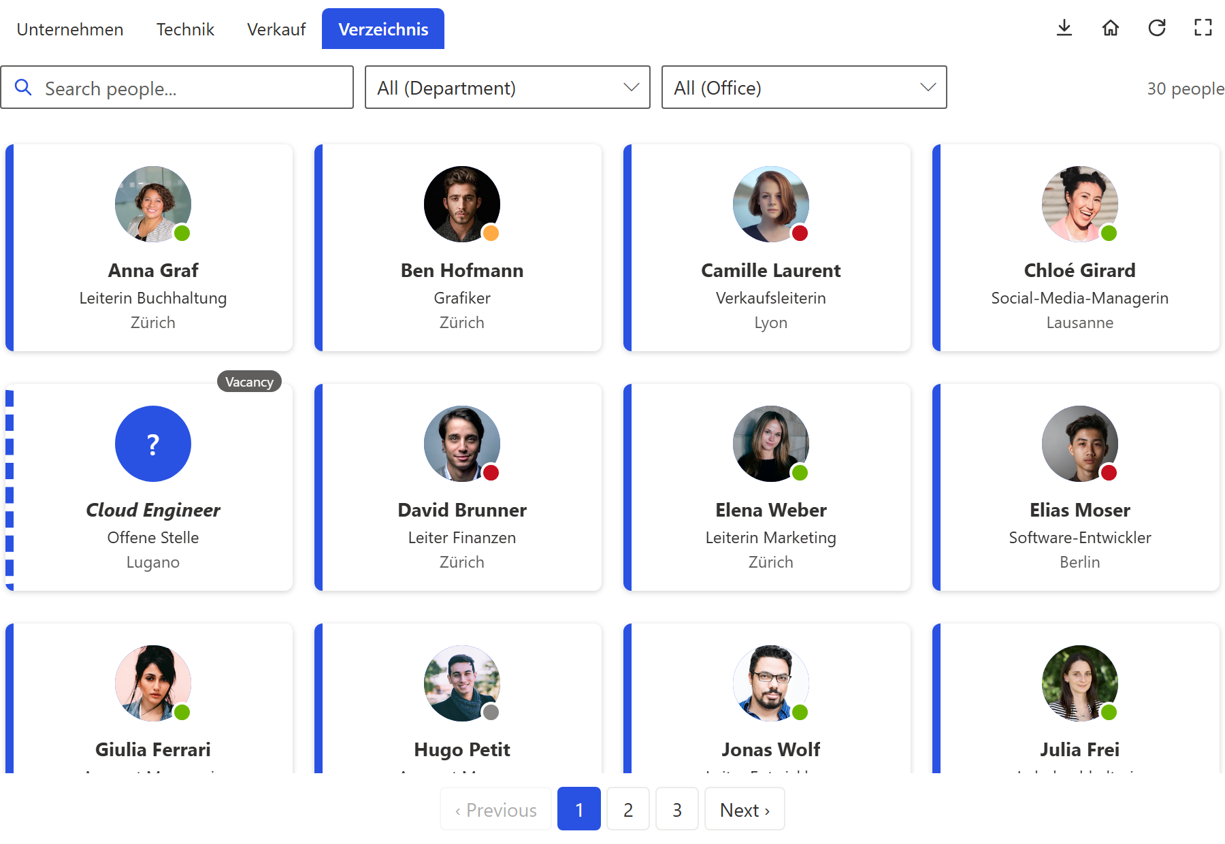Open Elena Weber's profile card

767,487
